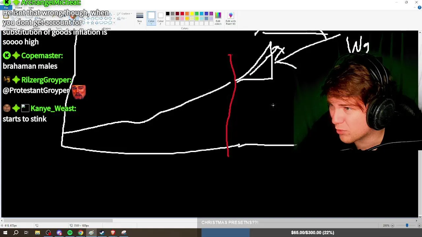Click the Copemaster chat username
Screen dimensions: 422x237
click(42, 56)
